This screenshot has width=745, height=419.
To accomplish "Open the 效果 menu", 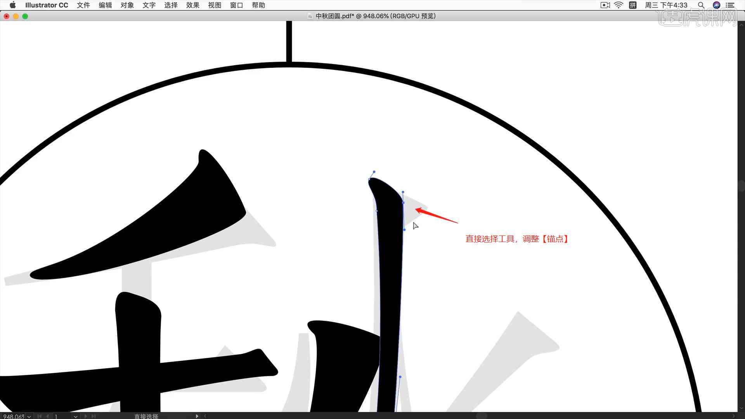I will 193,5.
